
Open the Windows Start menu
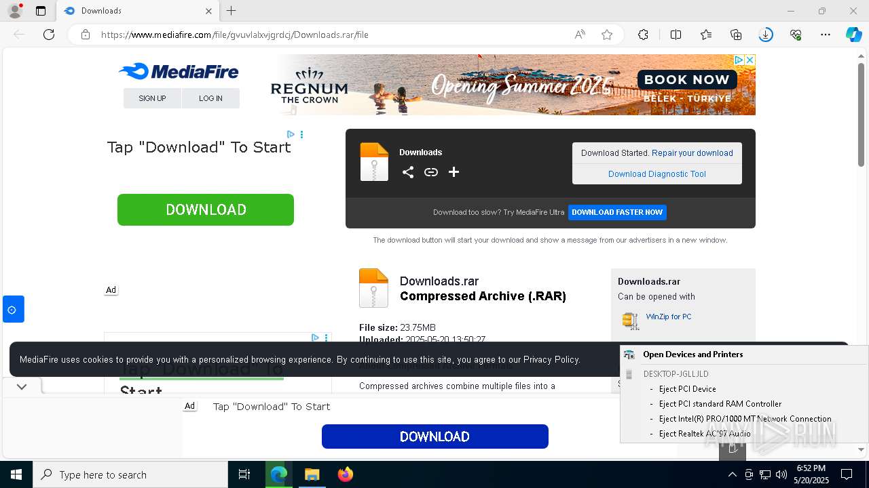(x=16, y=474)
